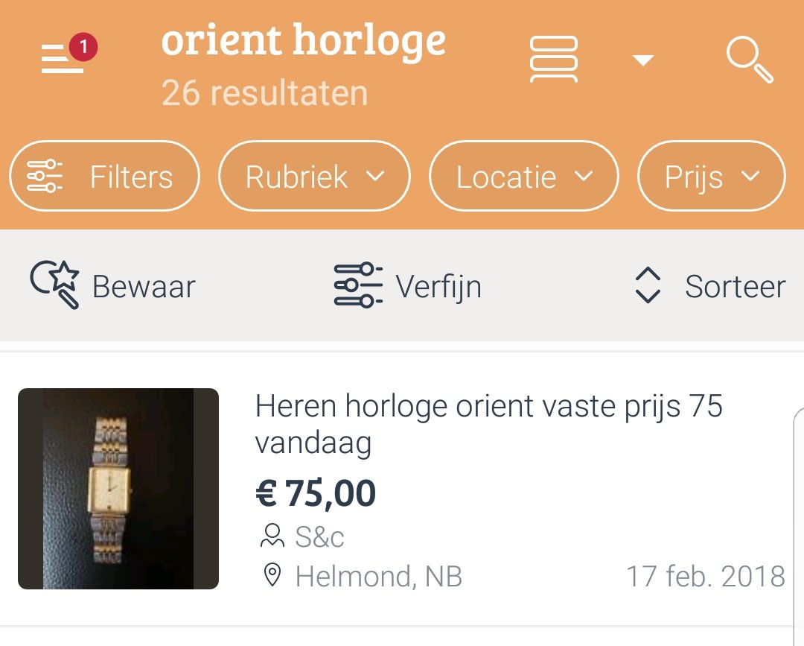Expand the Locatie dropdown
Viewport: 804px width, 646px height.
523,176
